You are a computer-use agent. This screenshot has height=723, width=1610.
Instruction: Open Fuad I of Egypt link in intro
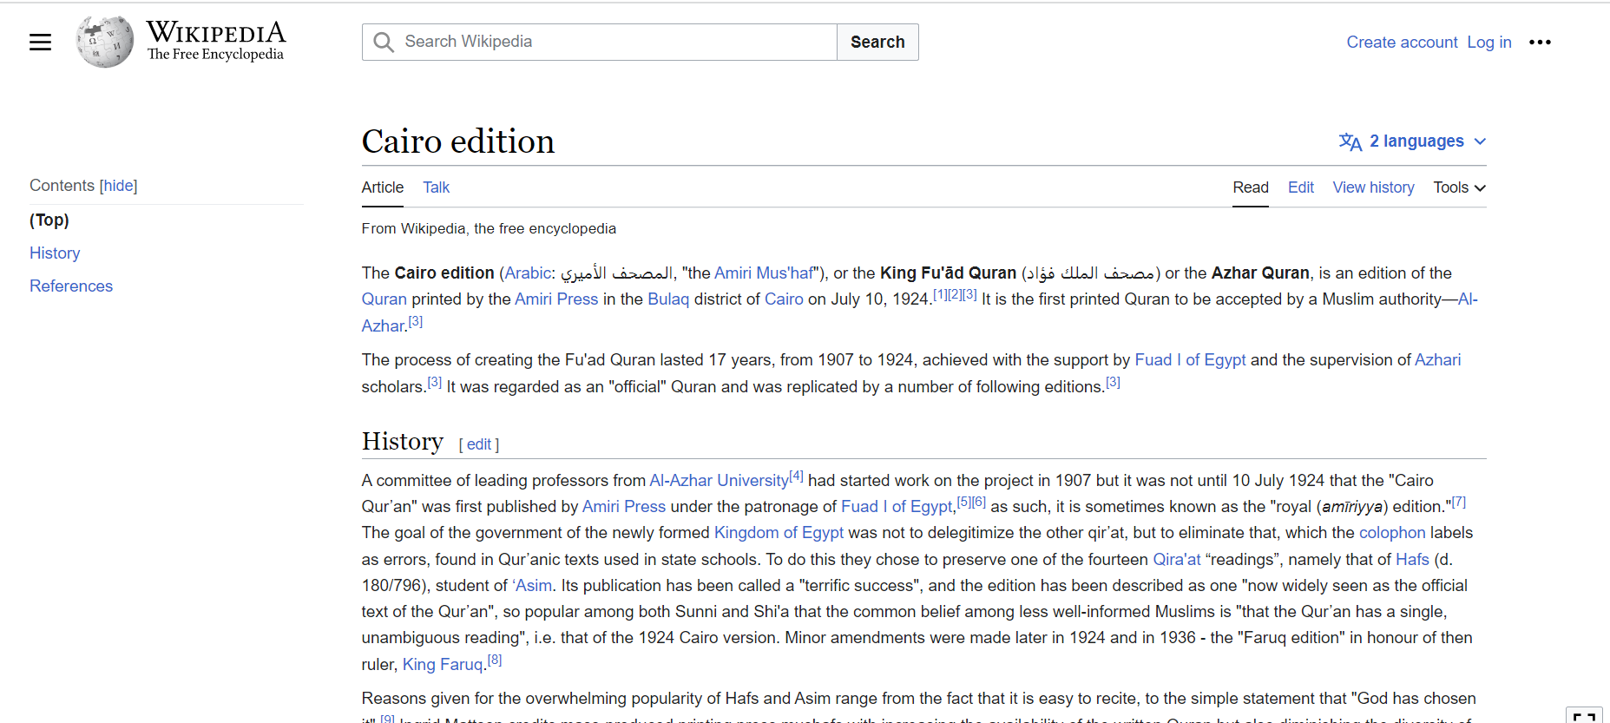1190,360
